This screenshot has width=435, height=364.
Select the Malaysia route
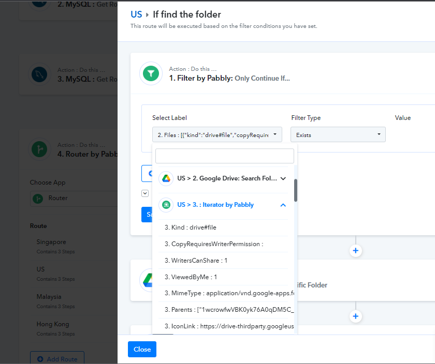click(x=55, y=301)
